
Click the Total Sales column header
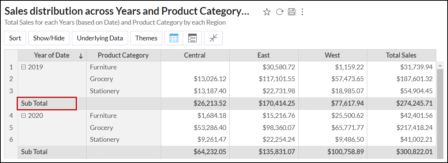pos(401,55)
